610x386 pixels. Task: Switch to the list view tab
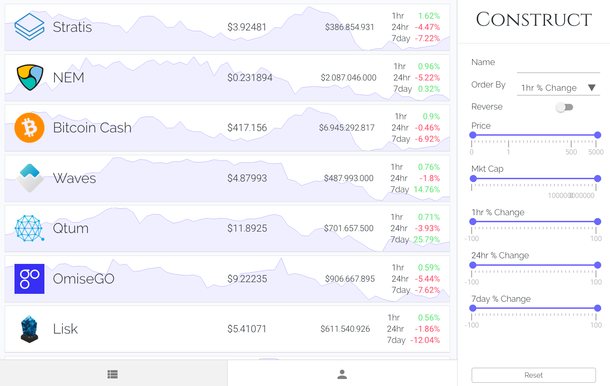[113, 374]
